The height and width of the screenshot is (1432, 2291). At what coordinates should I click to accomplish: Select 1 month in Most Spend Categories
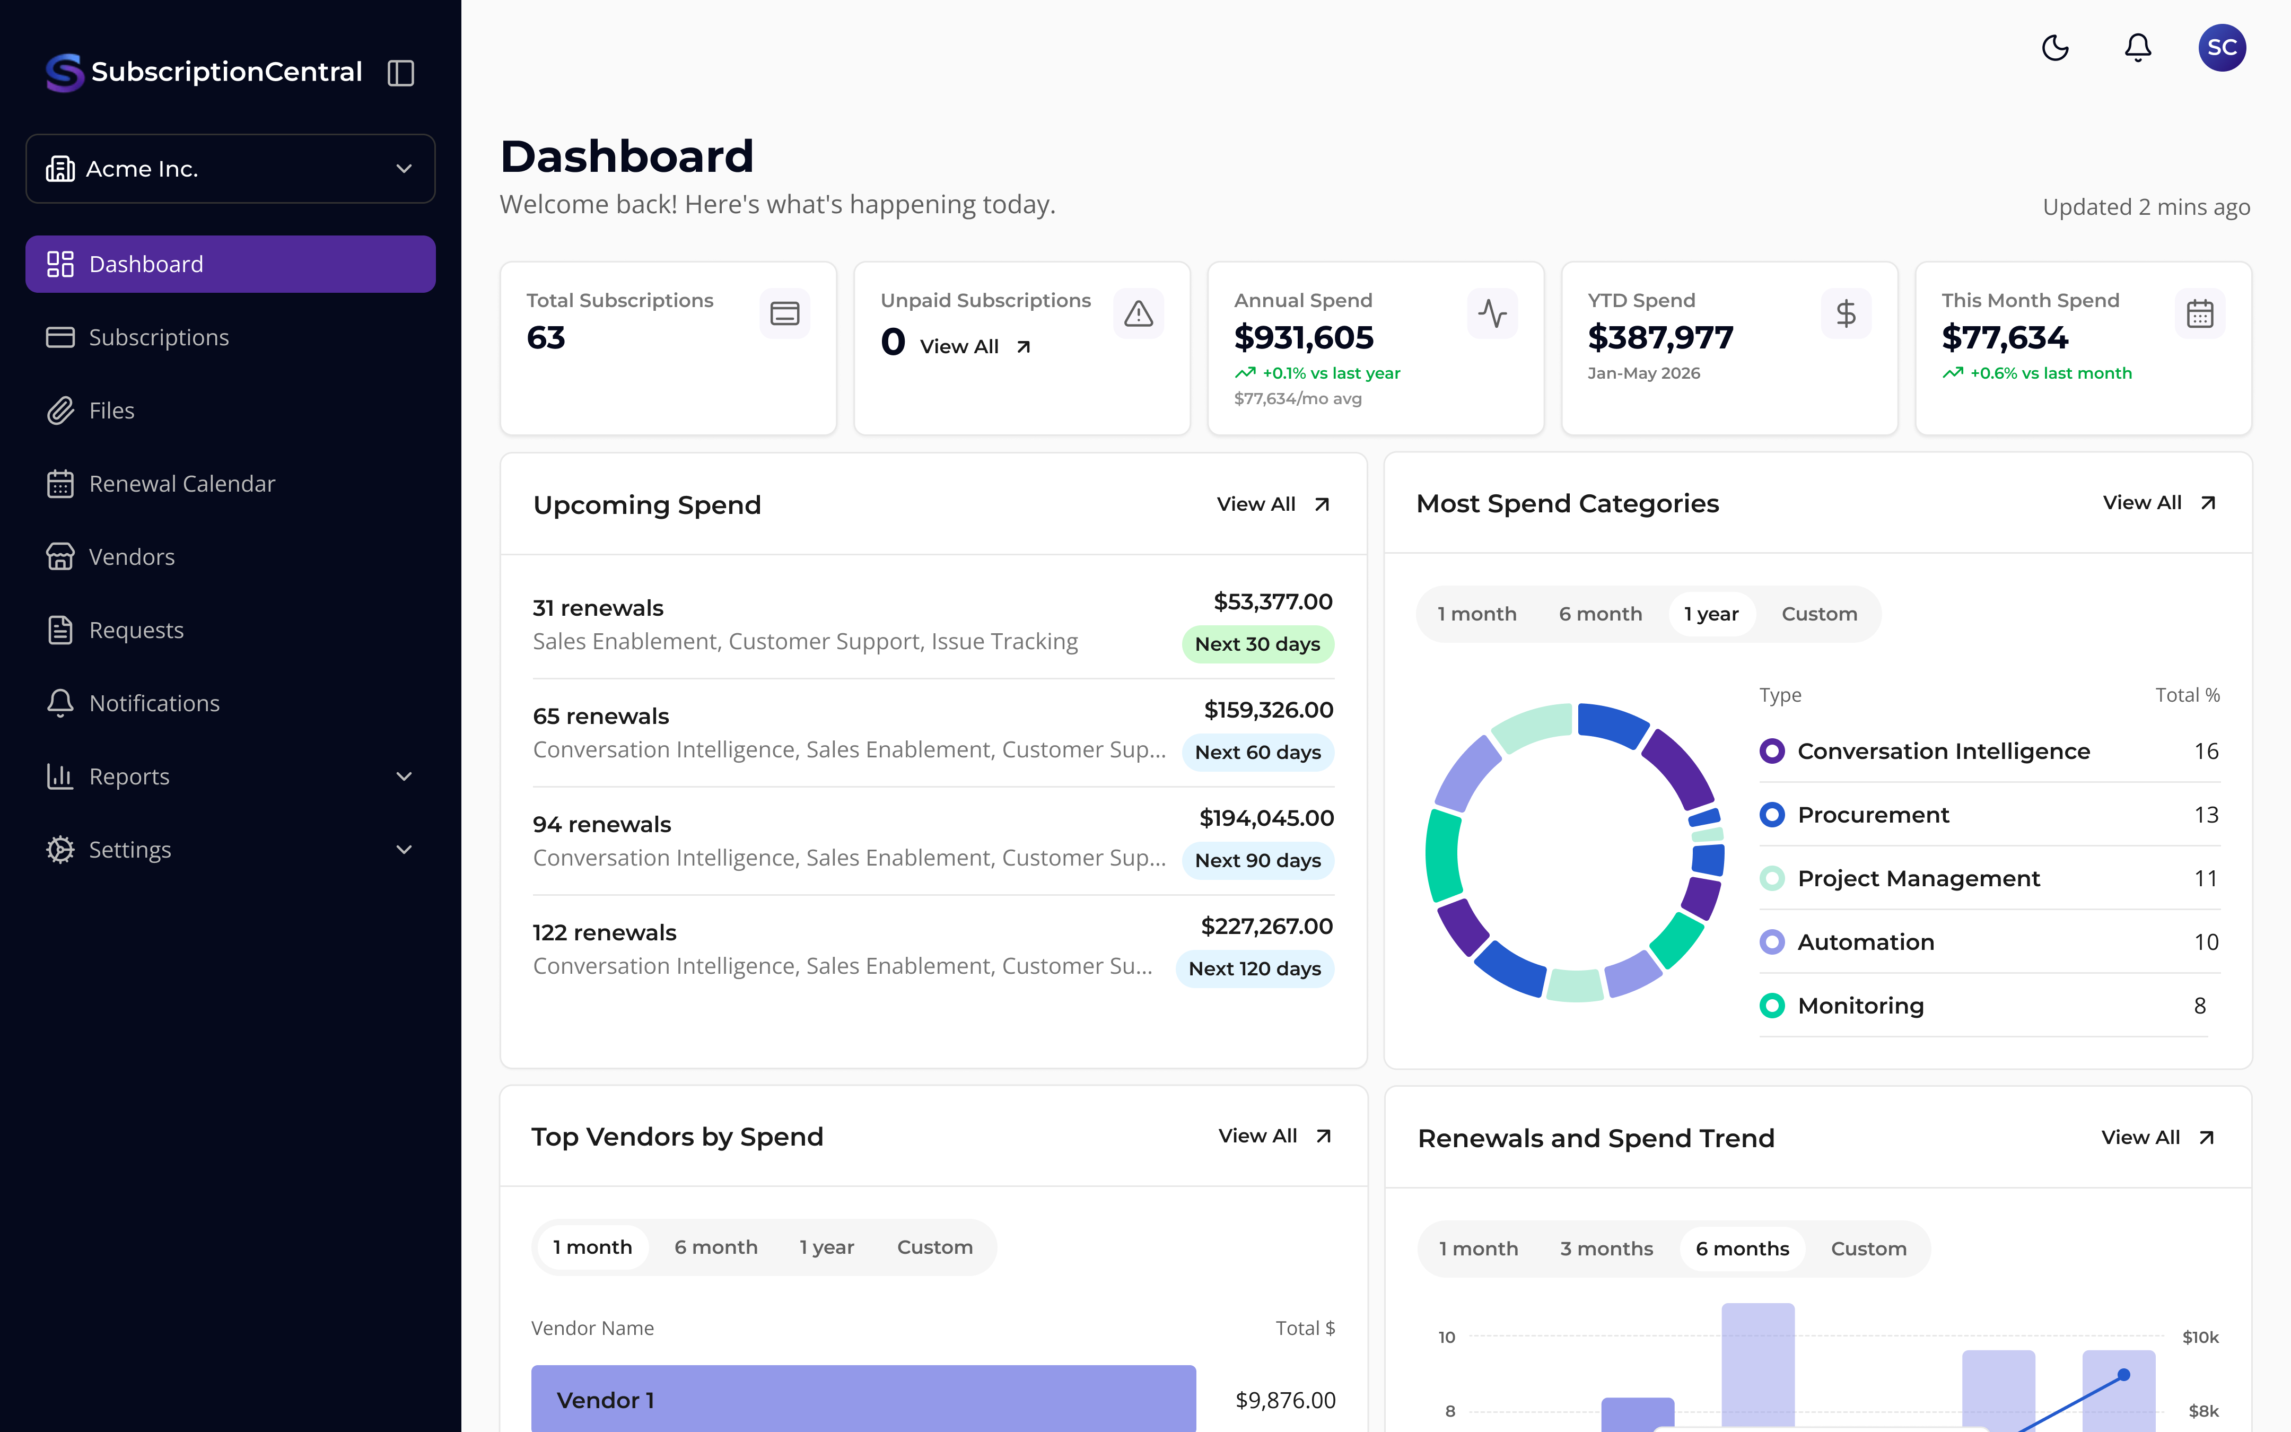coord(1477,614)
